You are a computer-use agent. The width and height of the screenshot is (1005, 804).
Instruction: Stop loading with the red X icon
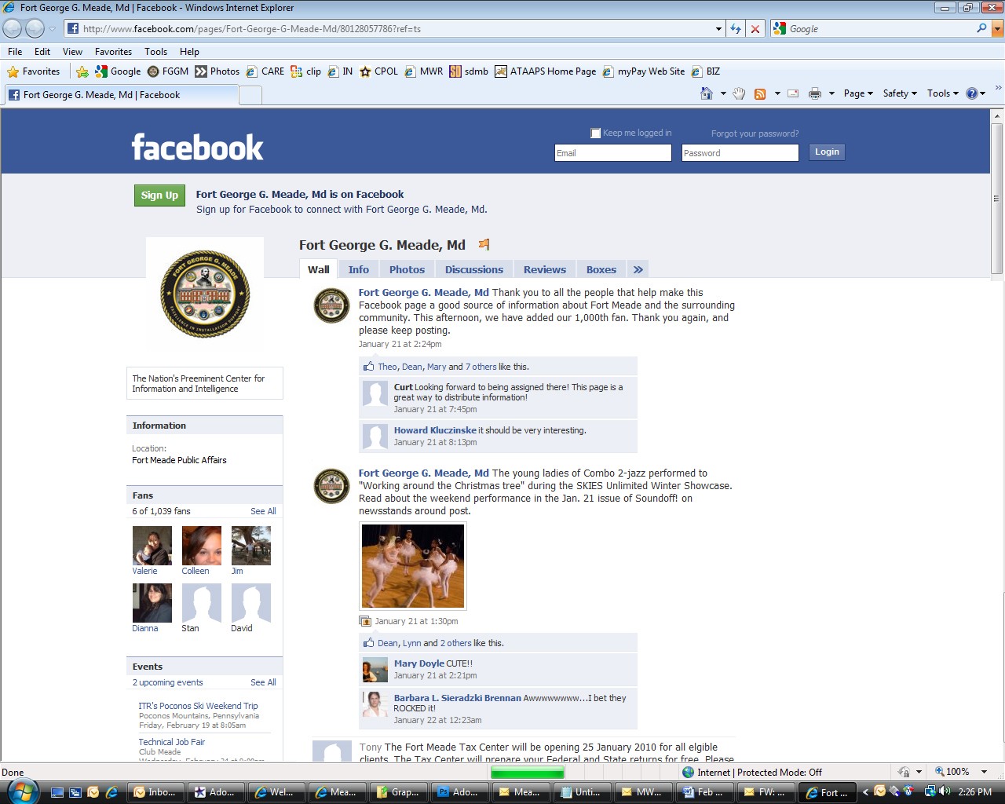pos(755,28)
